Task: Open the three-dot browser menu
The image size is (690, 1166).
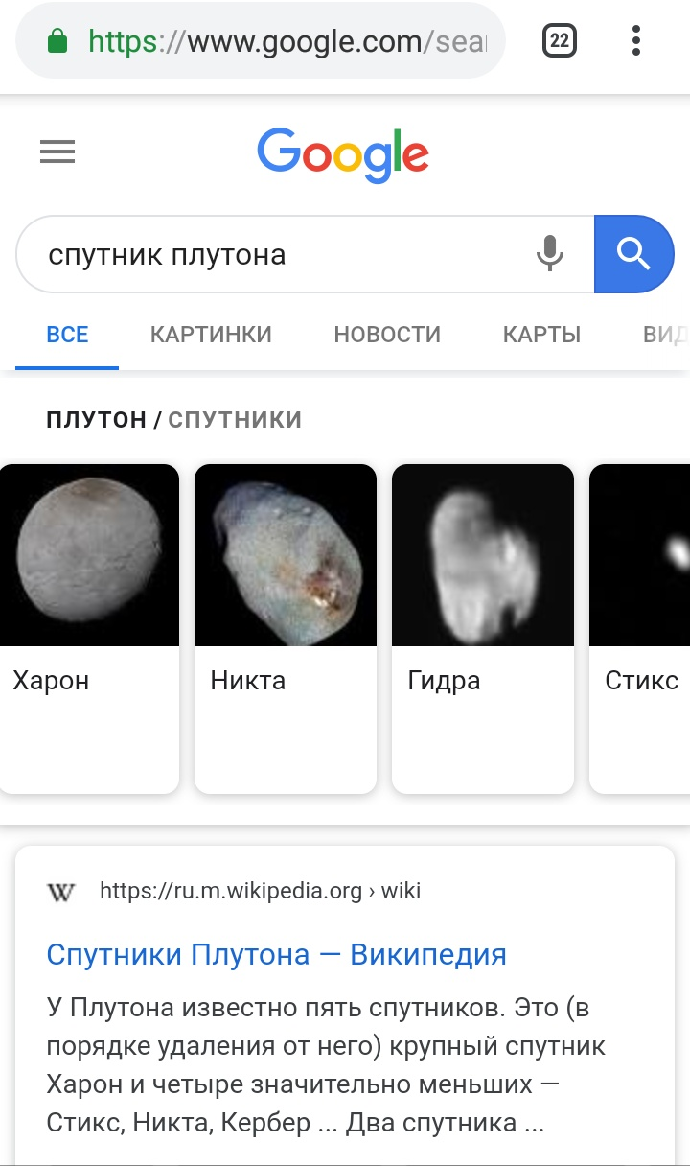Action: coord(636,41)
